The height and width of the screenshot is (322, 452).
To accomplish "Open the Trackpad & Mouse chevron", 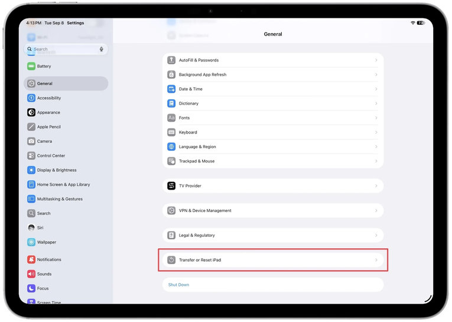I will tap(376, 161).
